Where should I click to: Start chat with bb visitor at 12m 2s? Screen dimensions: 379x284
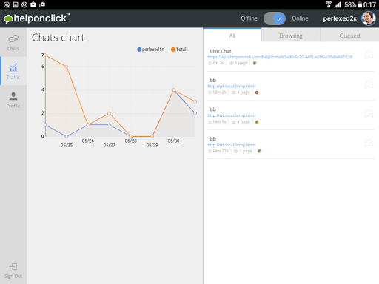pos(369,84)
